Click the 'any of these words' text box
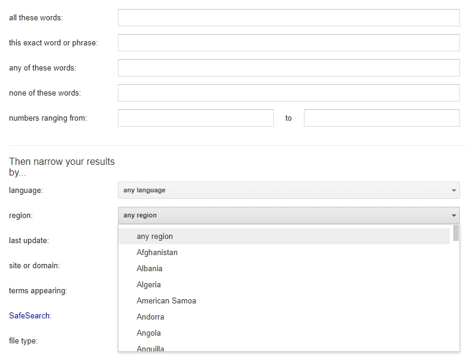Viewport: 466px width, 356px height. click(x=288, y=68)
